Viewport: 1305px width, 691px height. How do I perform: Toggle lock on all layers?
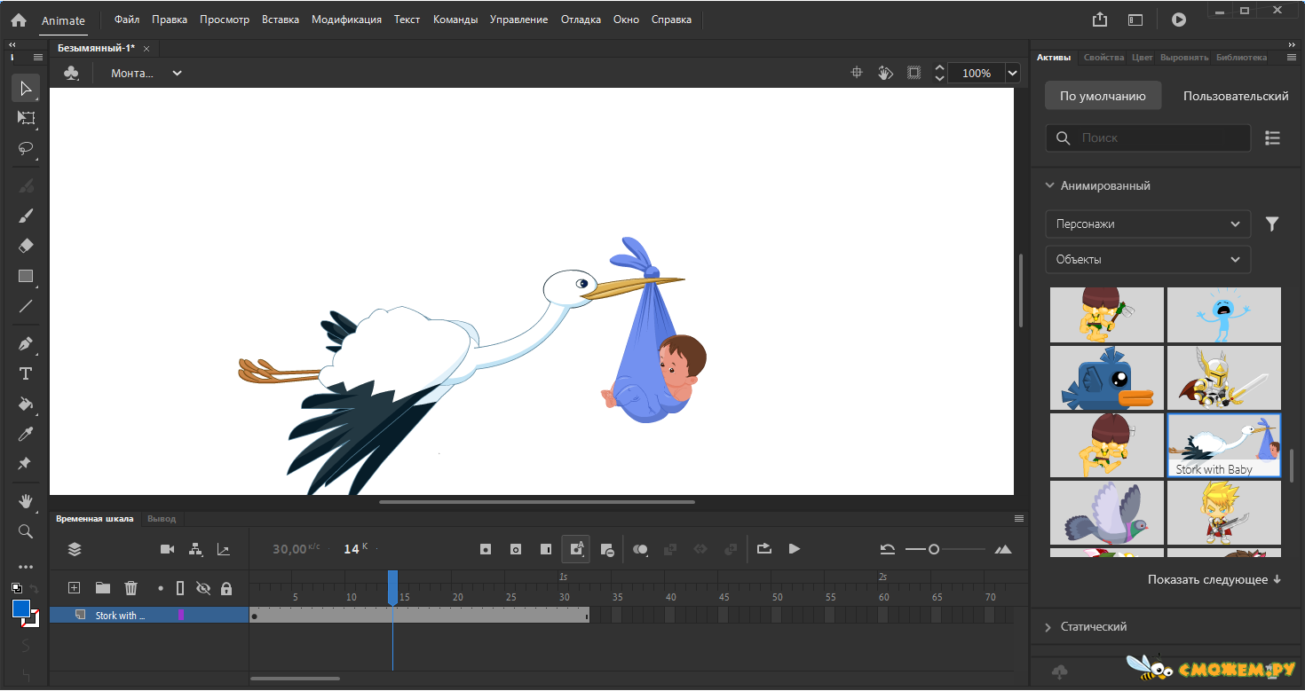pyautogui.click(x=226, y=587)
